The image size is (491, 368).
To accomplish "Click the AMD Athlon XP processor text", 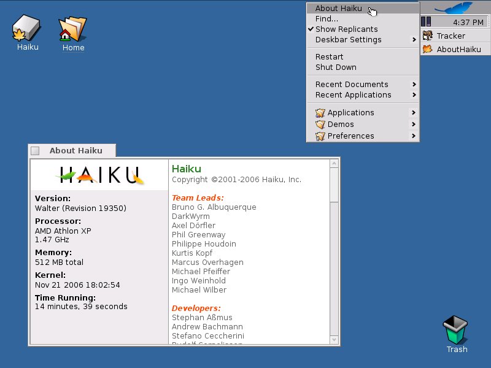I will point(63,231).
